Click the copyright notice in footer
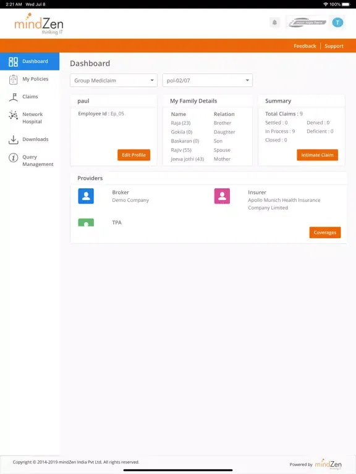The image size is (356, 474). [x=76, y=462]
